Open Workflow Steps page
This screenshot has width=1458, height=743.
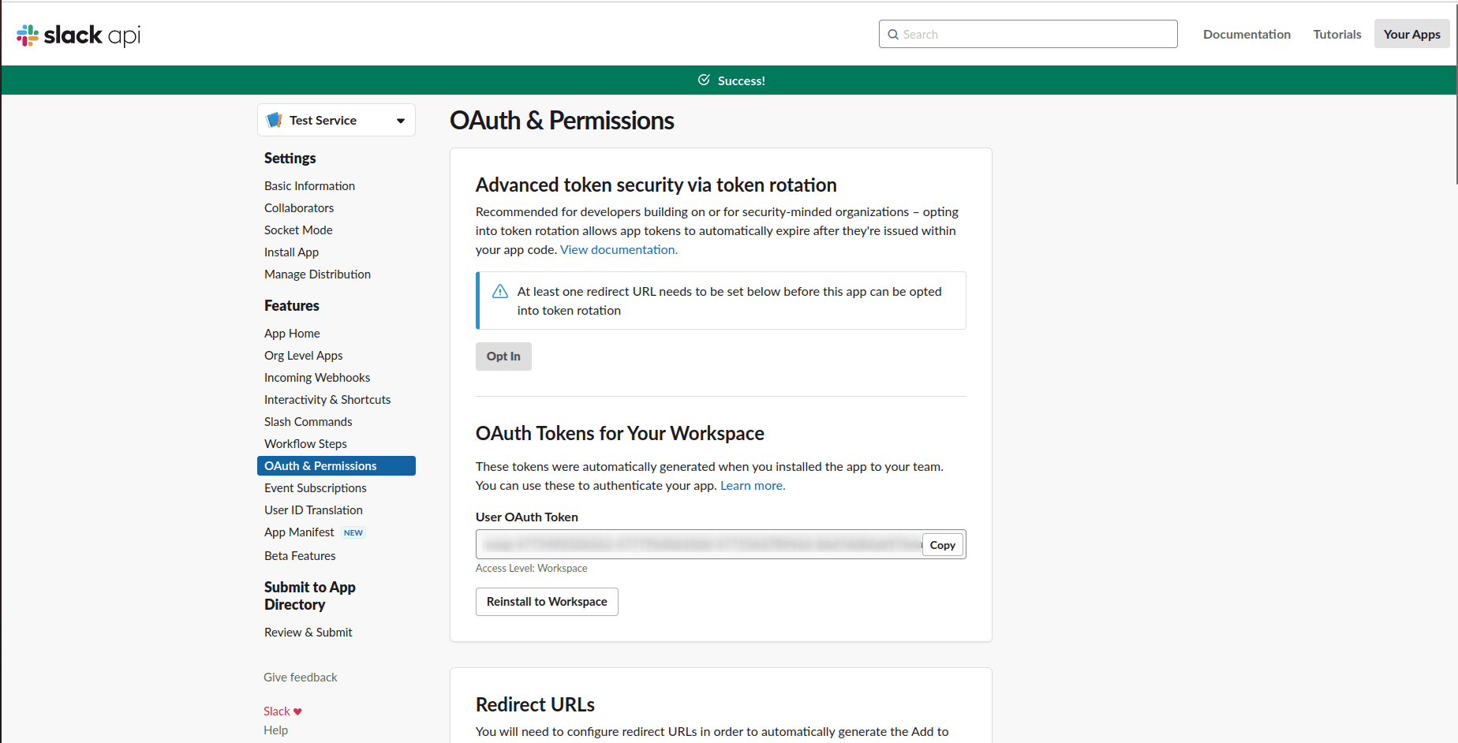[305, 444]
